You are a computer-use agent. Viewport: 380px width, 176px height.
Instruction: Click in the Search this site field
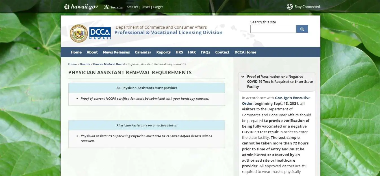click(x=273, y=29)
